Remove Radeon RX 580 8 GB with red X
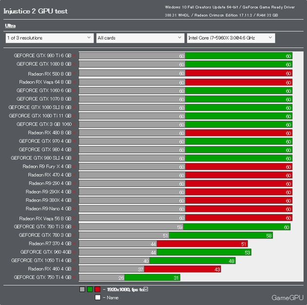The image size is (307, 305). 74,73
